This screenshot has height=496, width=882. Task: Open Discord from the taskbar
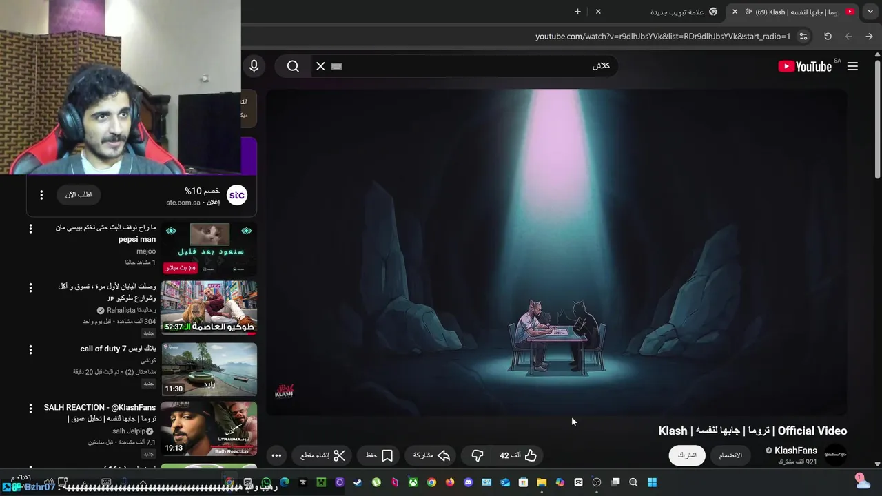click(x=468, y=482)
